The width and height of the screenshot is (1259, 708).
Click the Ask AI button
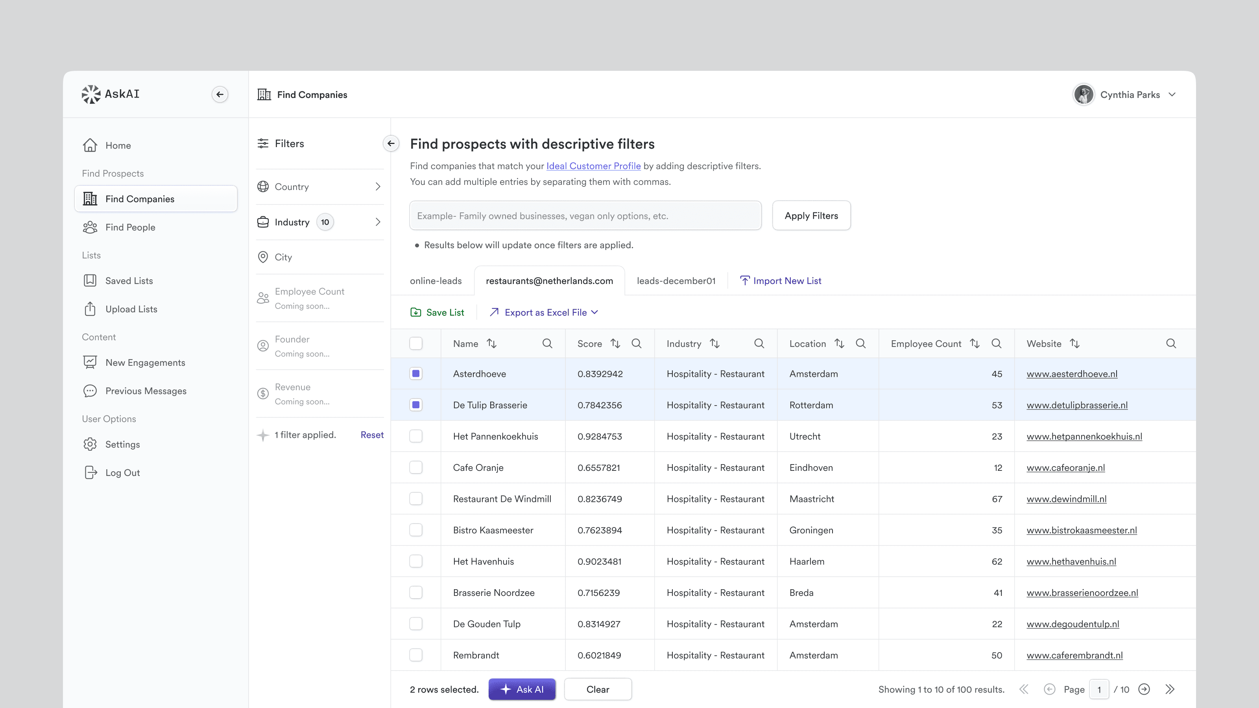522,690
